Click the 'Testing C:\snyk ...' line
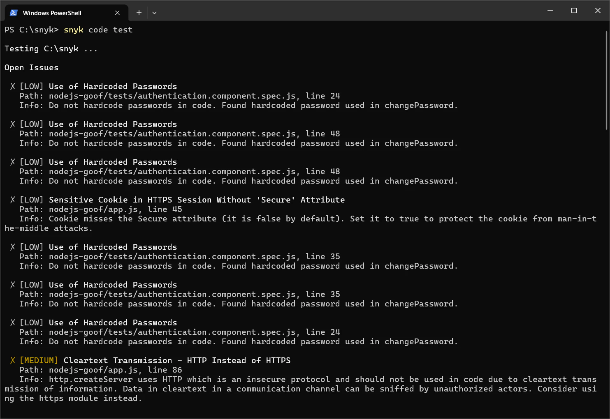The height and width of the screenshot is (419, 610). click(x=51, y=49)
